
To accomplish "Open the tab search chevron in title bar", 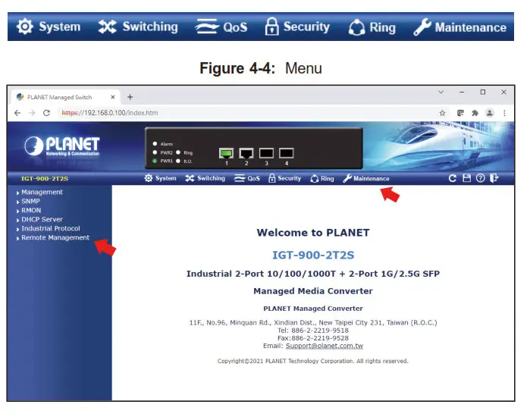I will click(441, 92).
